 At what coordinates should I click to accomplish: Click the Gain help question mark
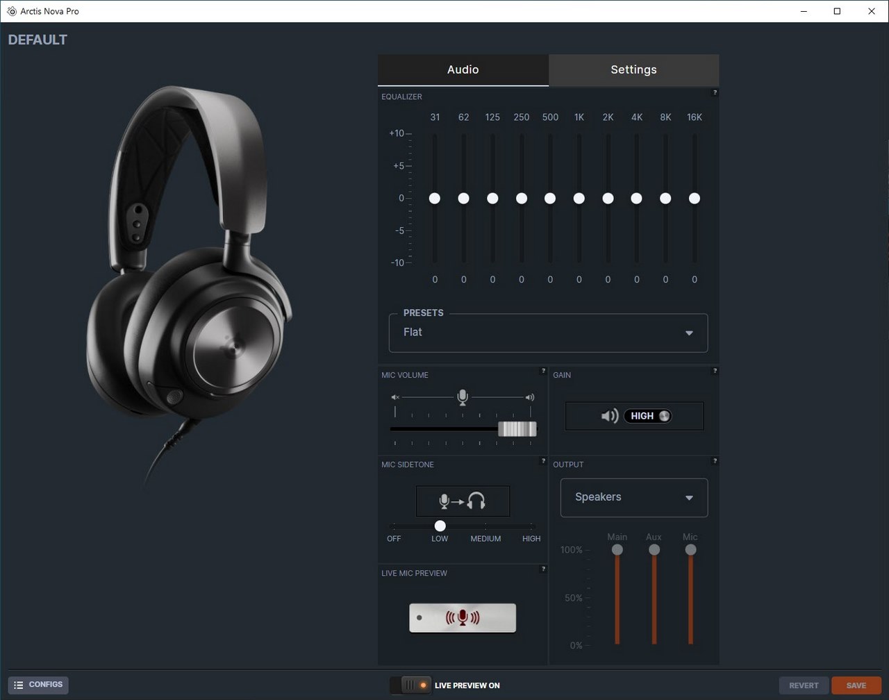pyautogui.click(x=715, y=371)
